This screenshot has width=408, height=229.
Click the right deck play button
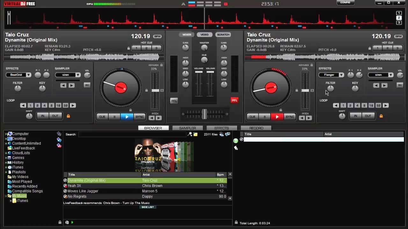[277, 117]
